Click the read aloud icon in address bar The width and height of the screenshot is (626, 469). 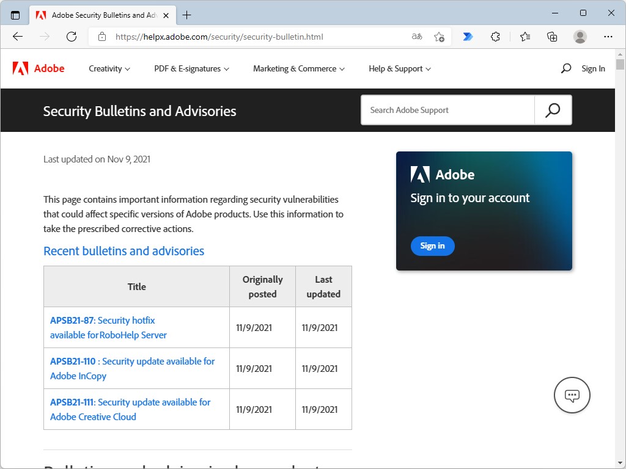click(x=417, y=37)
